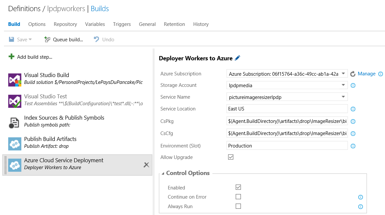Image resolution: width=385 pixels, height=215 pixels.
Task: Click into the CsPkg path field
Action: pos(287,121)
